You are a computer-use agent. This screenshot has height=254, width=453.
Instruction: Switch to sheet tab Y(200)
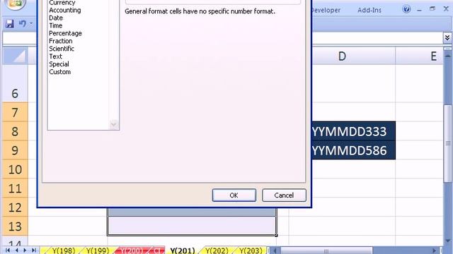(132, 250)
